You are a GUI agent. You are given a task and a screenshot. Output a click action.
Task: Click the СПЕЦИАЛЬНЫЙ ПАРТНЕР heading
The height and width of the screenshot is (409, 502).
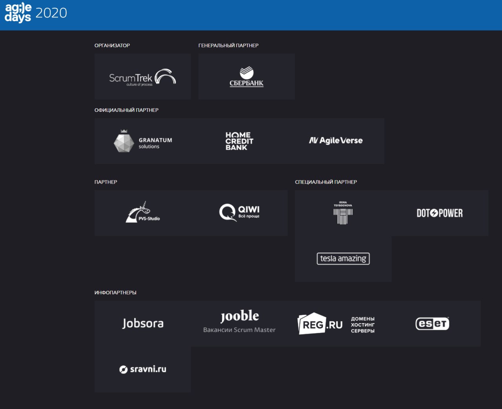pyautogui.click(x=326, y=182)
